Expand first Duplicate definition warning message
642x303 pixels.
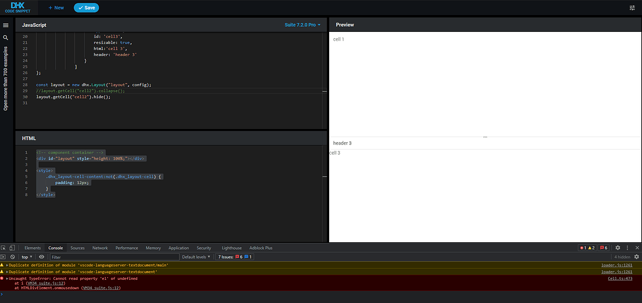coord(7,265)
